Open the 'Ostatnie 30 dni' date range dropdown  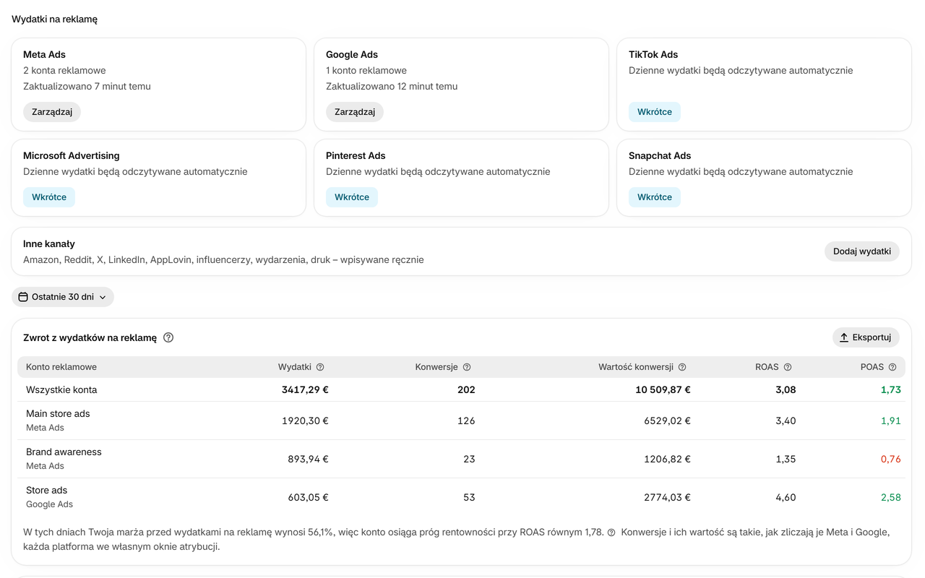pos(63,297)
